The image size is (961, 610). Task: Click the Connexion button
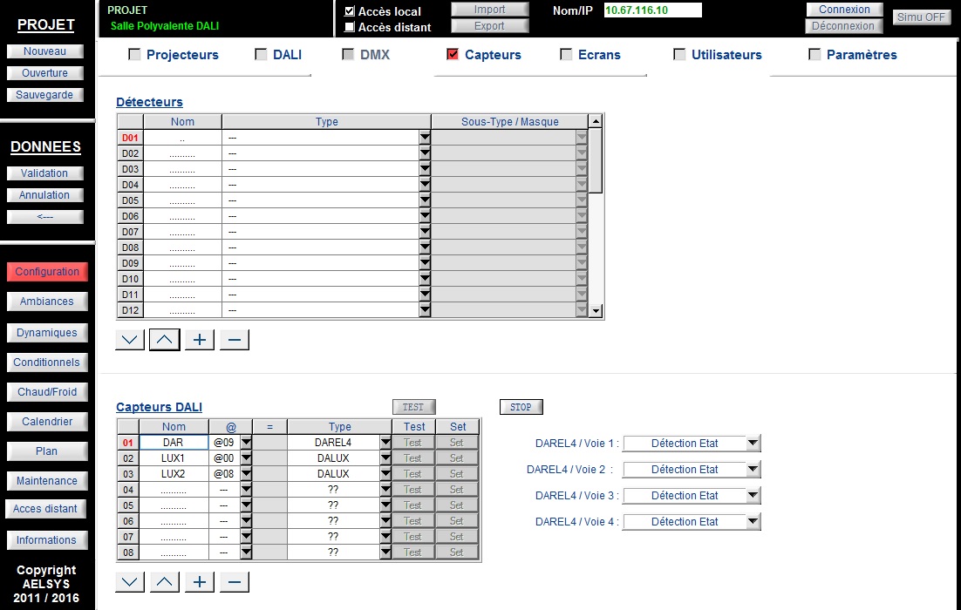(844, 10)
